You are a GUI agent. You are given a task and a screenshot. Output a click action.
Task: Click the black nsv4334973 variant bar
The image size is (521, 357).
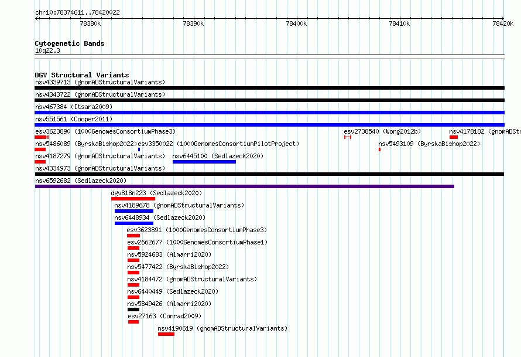(x=269, y=174)
